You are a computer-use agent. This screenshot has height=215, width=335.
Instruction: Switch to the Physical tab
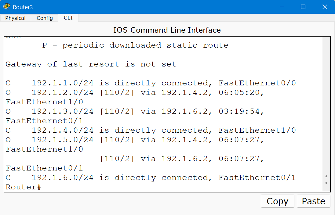pos(15,18)
